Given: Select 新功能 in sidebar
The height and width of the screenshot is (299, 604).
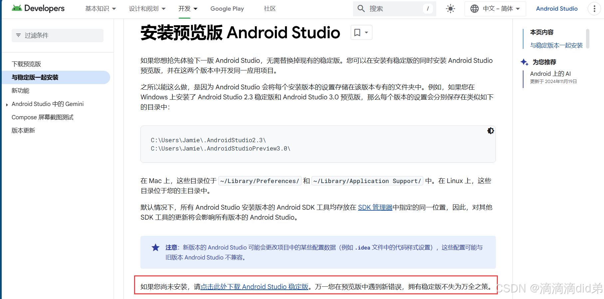Looking at the screenshot, I should [20, 91].
